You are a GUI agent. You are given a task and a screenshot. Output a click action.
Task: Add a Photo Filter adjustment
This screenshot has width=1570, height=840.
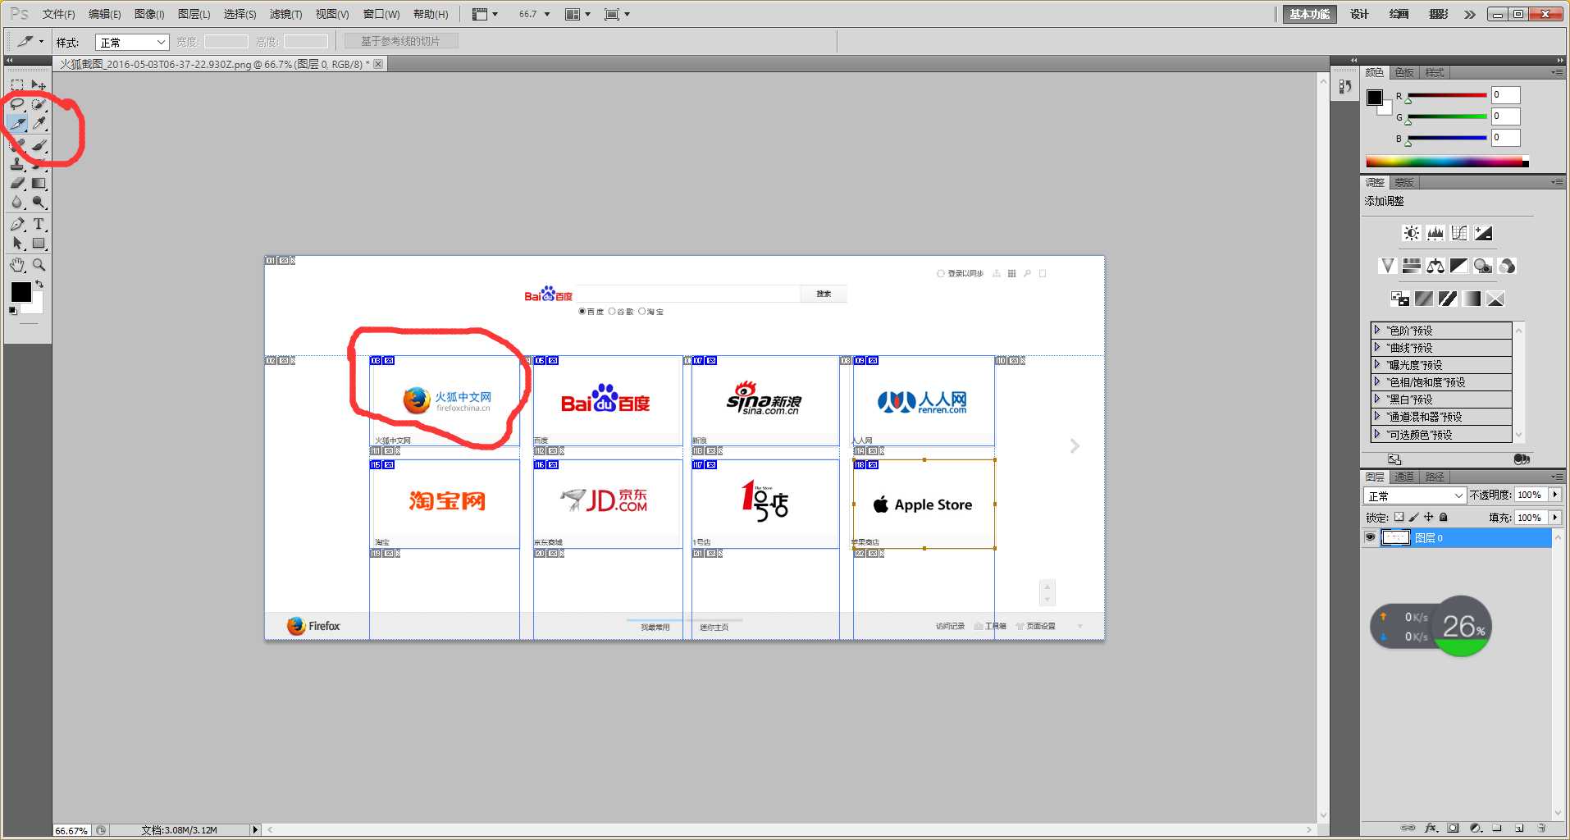(x=1482, y=266)
